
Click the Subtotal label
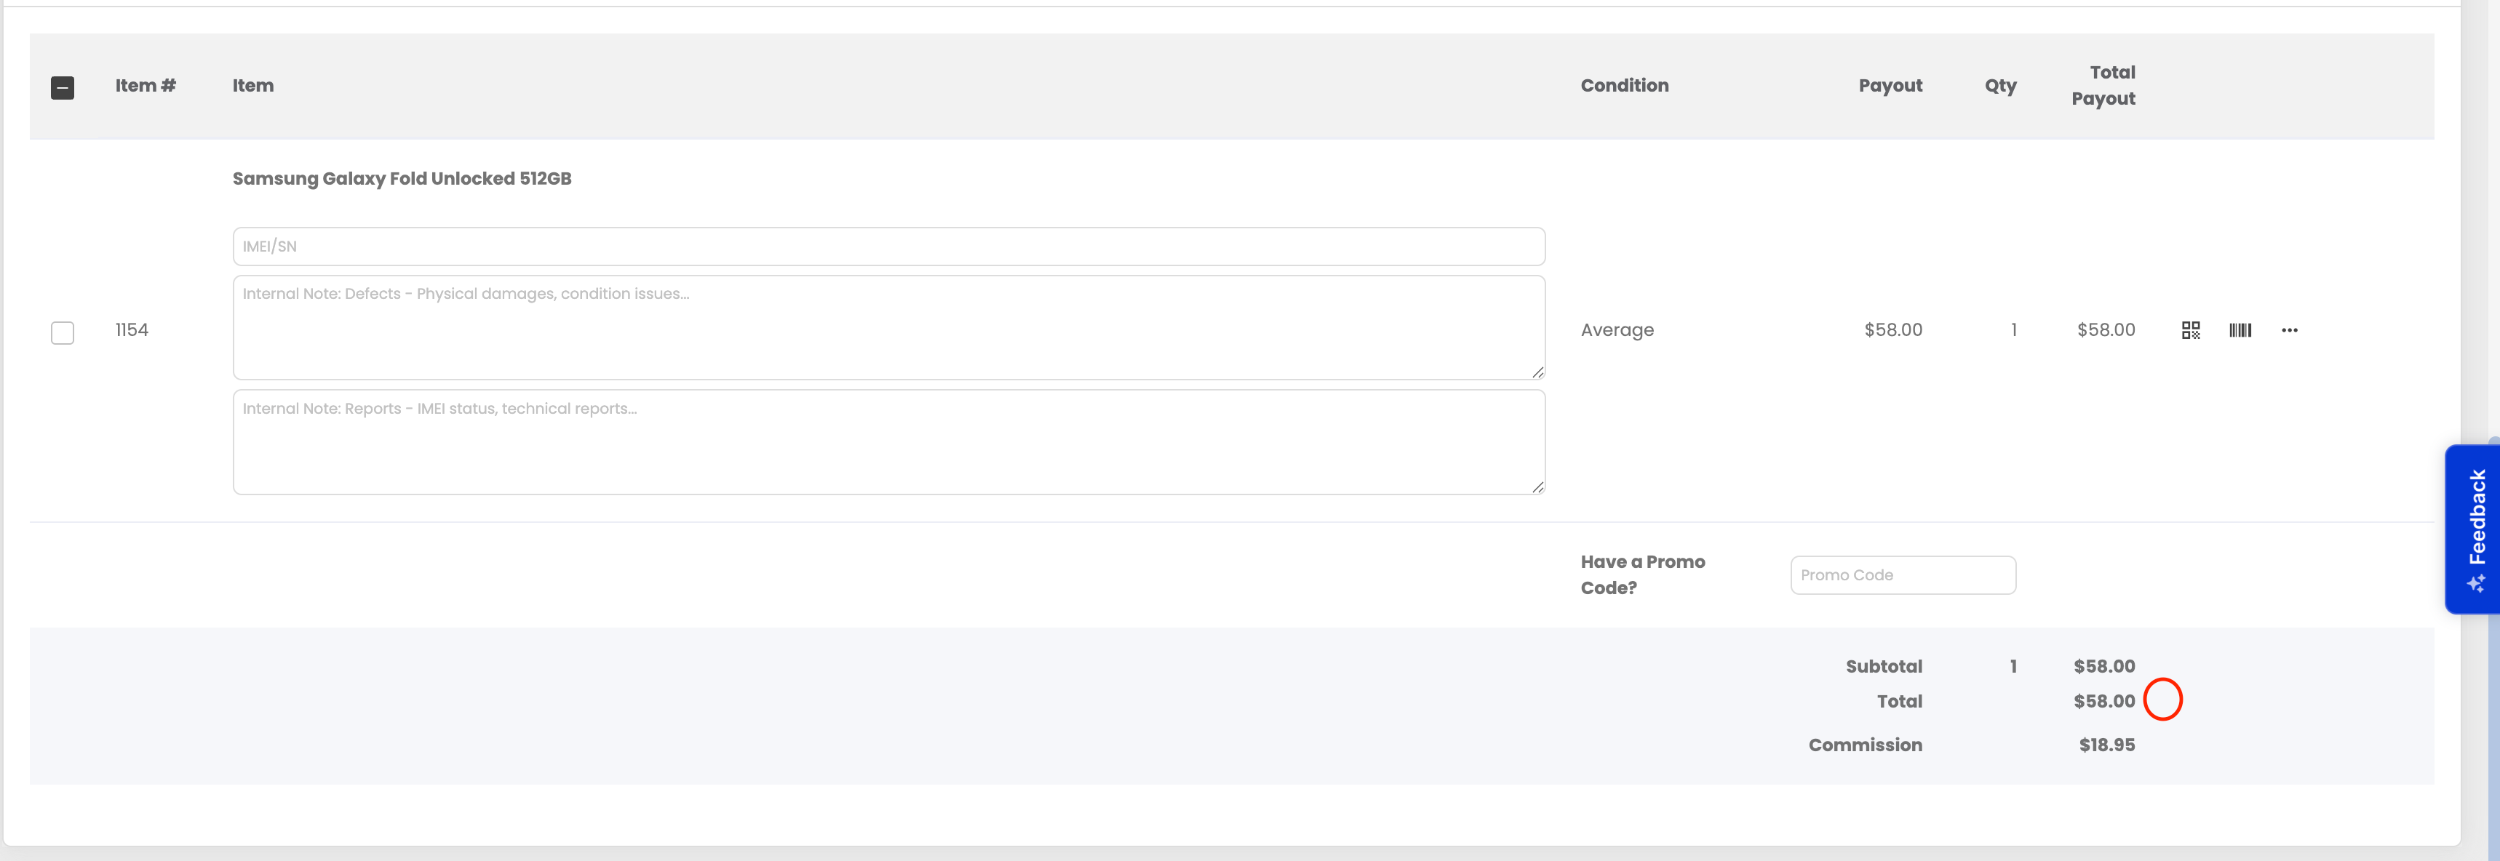[1884, 666]
